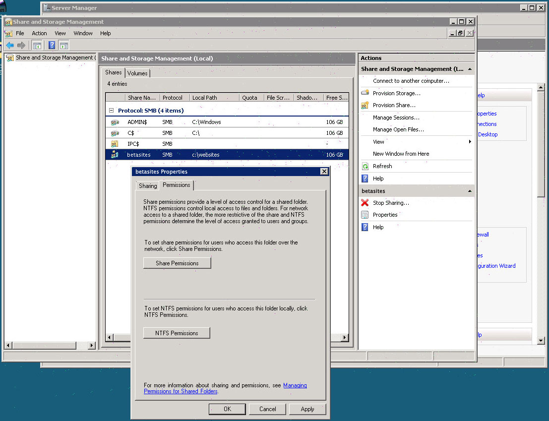Screen dimensions: 549x421
Task: Click Manage Sessions action
Action: tap(396, 118)
